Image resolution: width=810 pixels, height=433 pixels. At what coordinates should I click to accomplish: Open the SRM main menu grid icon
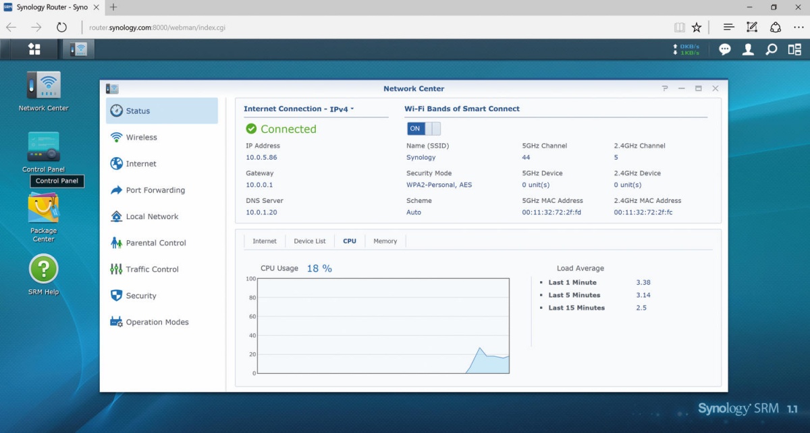(x=34, y=49)
